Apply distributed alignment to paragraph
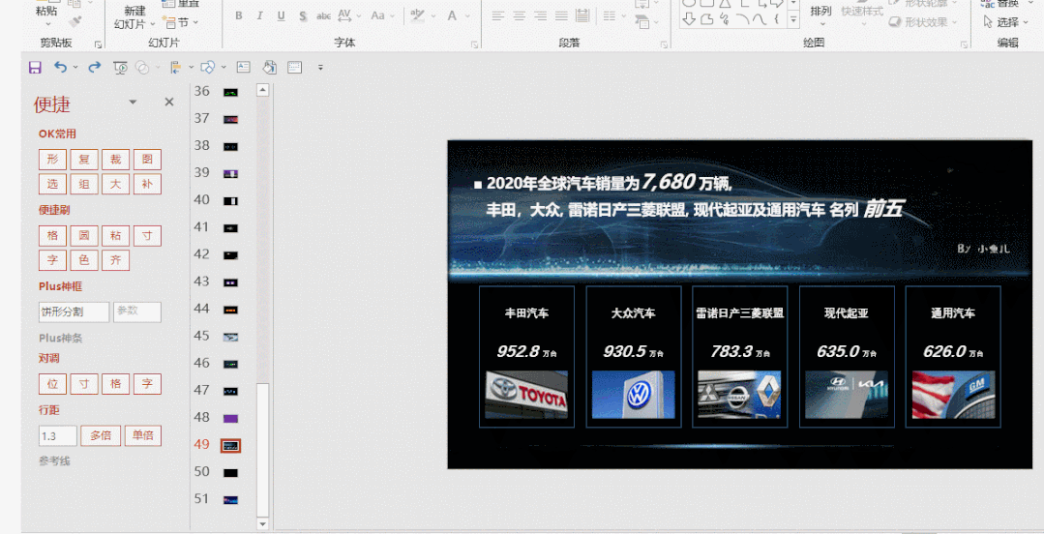 (x=582, y=15)
